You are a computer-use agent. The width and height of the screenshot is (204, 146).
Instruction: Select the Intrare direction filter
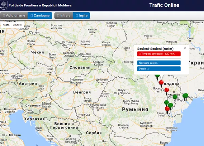tap(63, 16)
